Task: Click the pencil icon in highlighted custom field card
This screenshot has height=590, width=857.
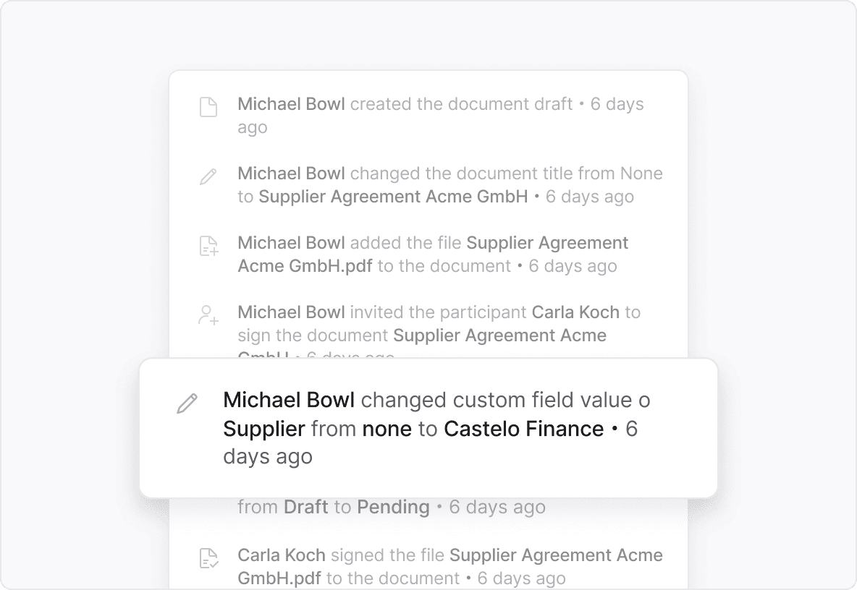Action: tap(187, 403)
